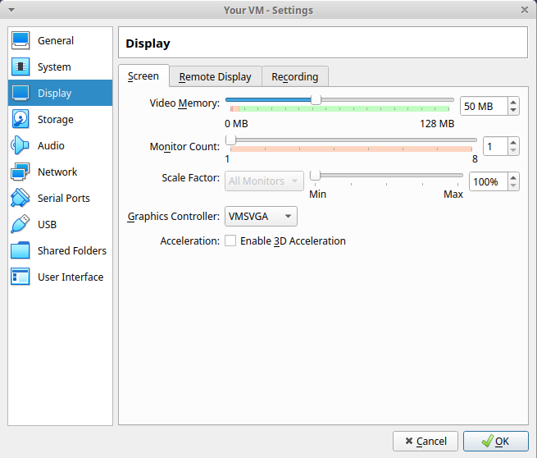Go to Network settings category label
Viewport: 537px width, 458px height.
(x=57, y=172)
